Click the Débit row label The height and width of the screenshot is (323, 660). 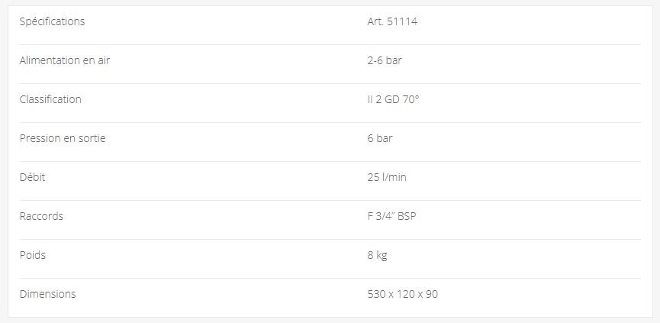click(33, 177)
